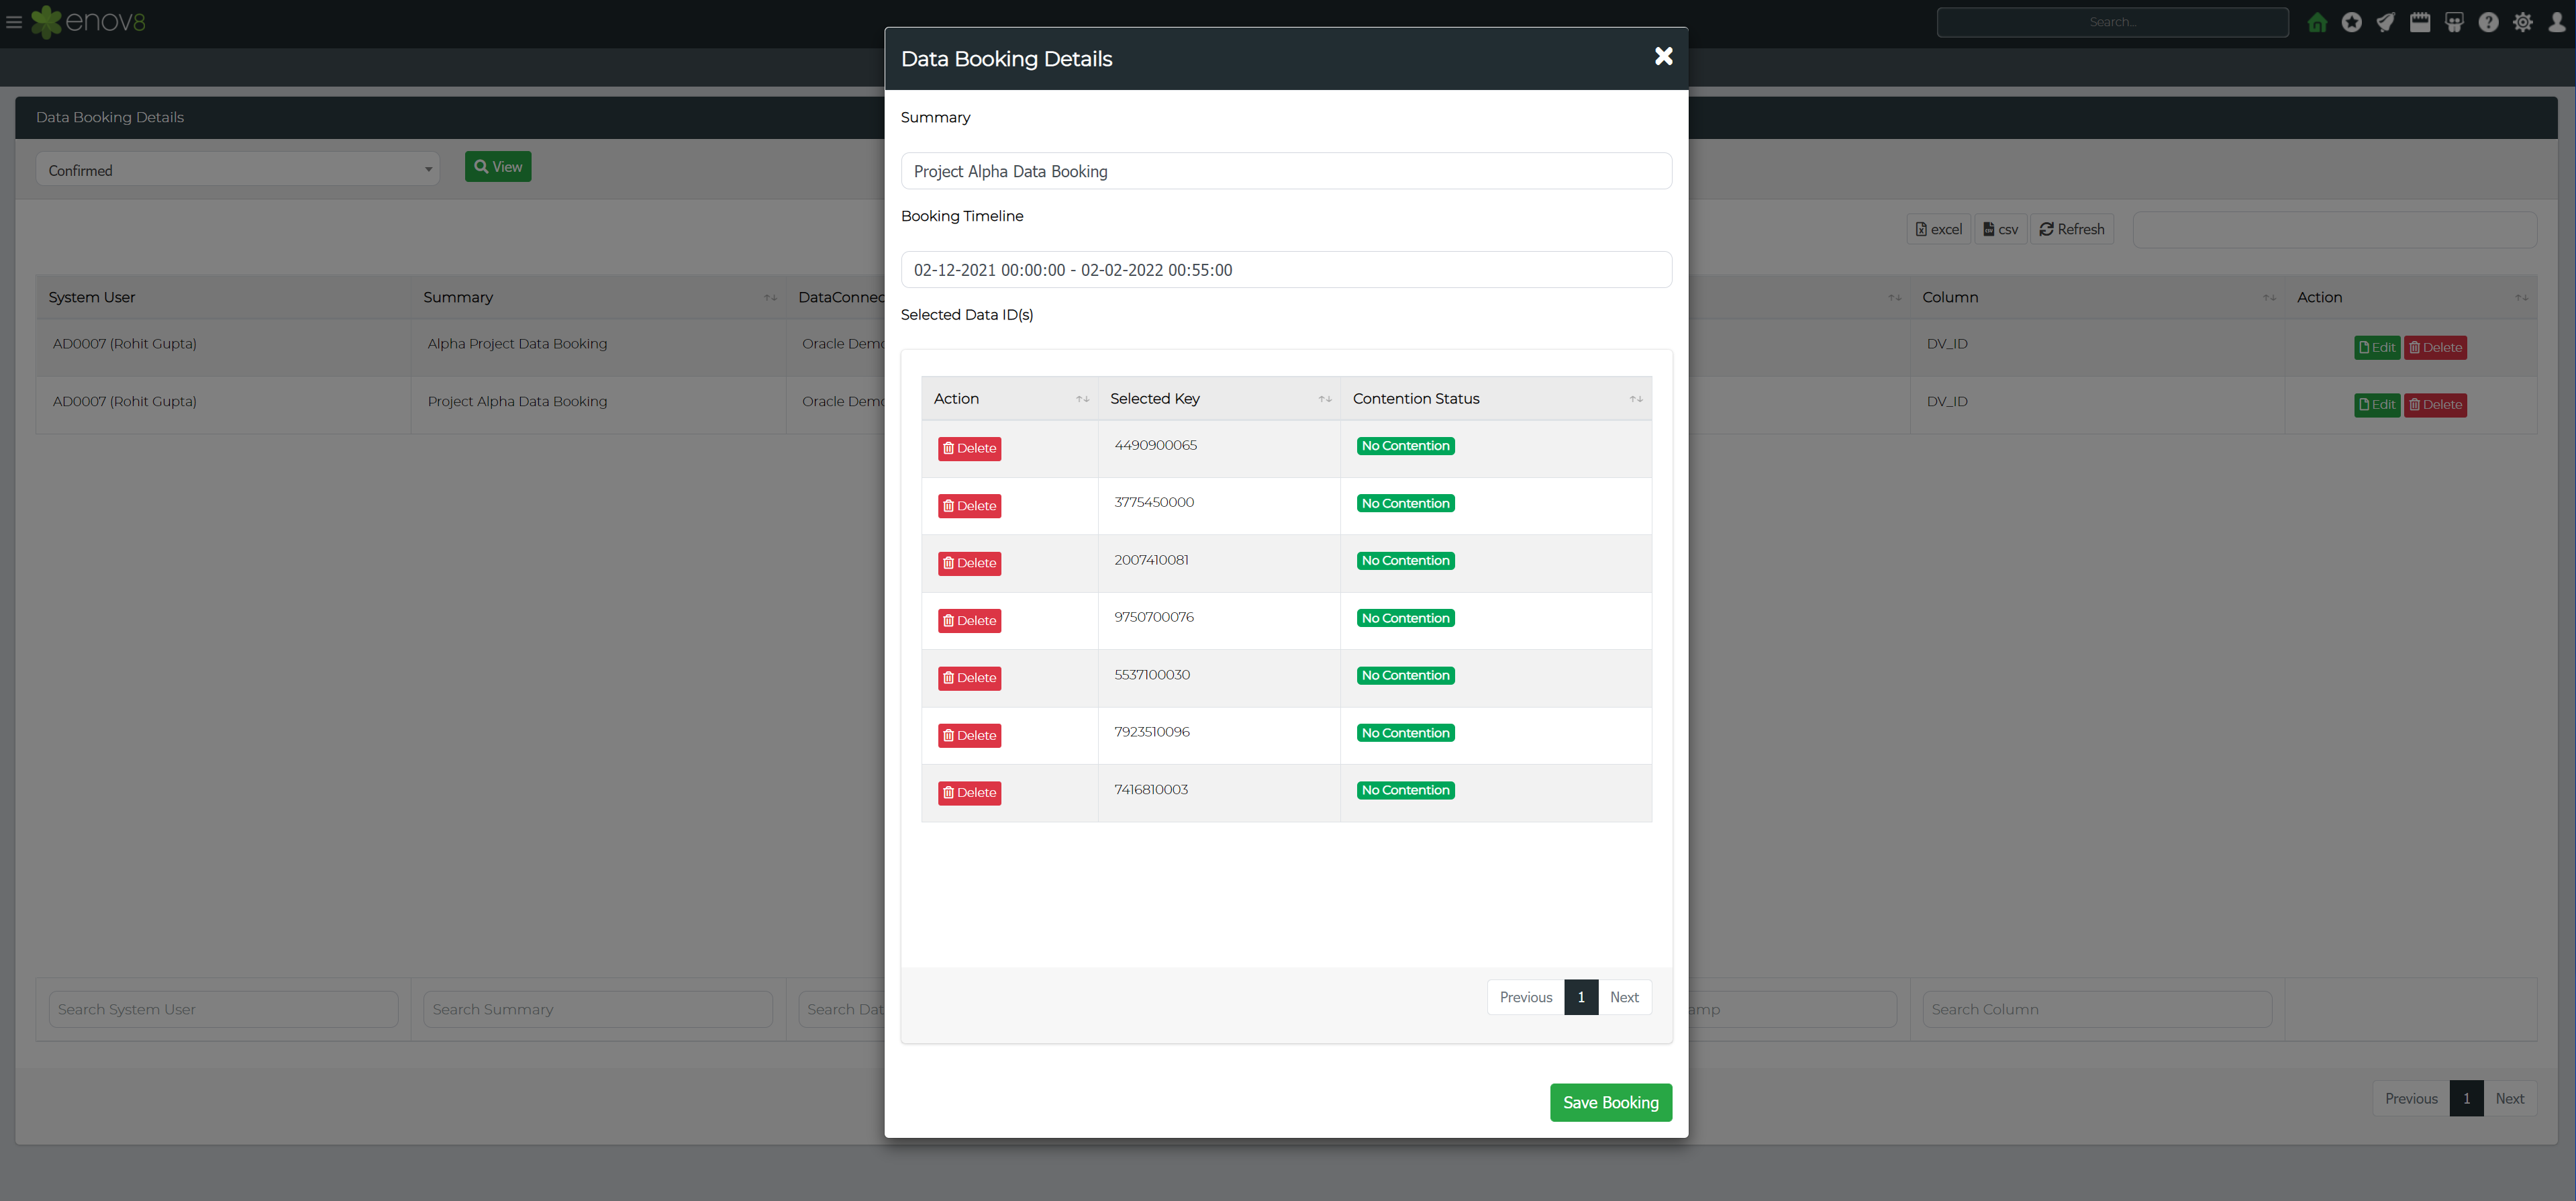2576x1201 pixels.
Task: Click the Data Booking Details menu item
Action: 110,117
